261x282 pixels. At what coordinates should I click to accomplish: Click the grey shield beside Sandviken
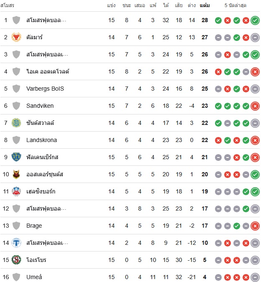pyautogui.click(x=16, y=106)
